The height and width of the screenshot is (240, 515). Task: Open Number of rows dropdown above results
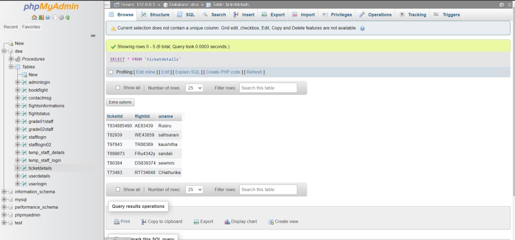(x=194, y=88)
